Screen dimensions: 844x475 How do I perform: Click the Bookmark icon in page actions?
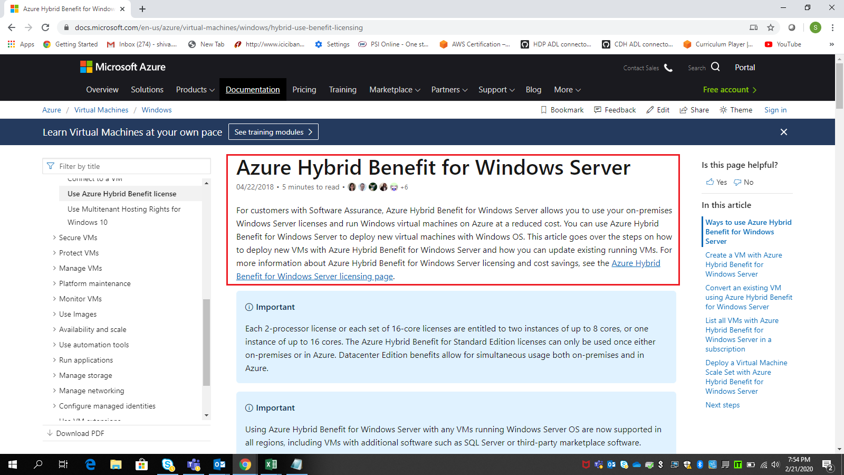tap(544, 110)
